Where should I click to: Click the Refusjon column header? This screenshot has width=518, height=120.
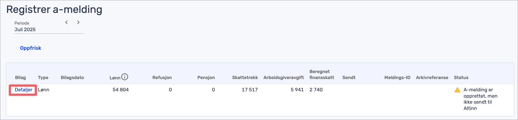click(162, 77)
